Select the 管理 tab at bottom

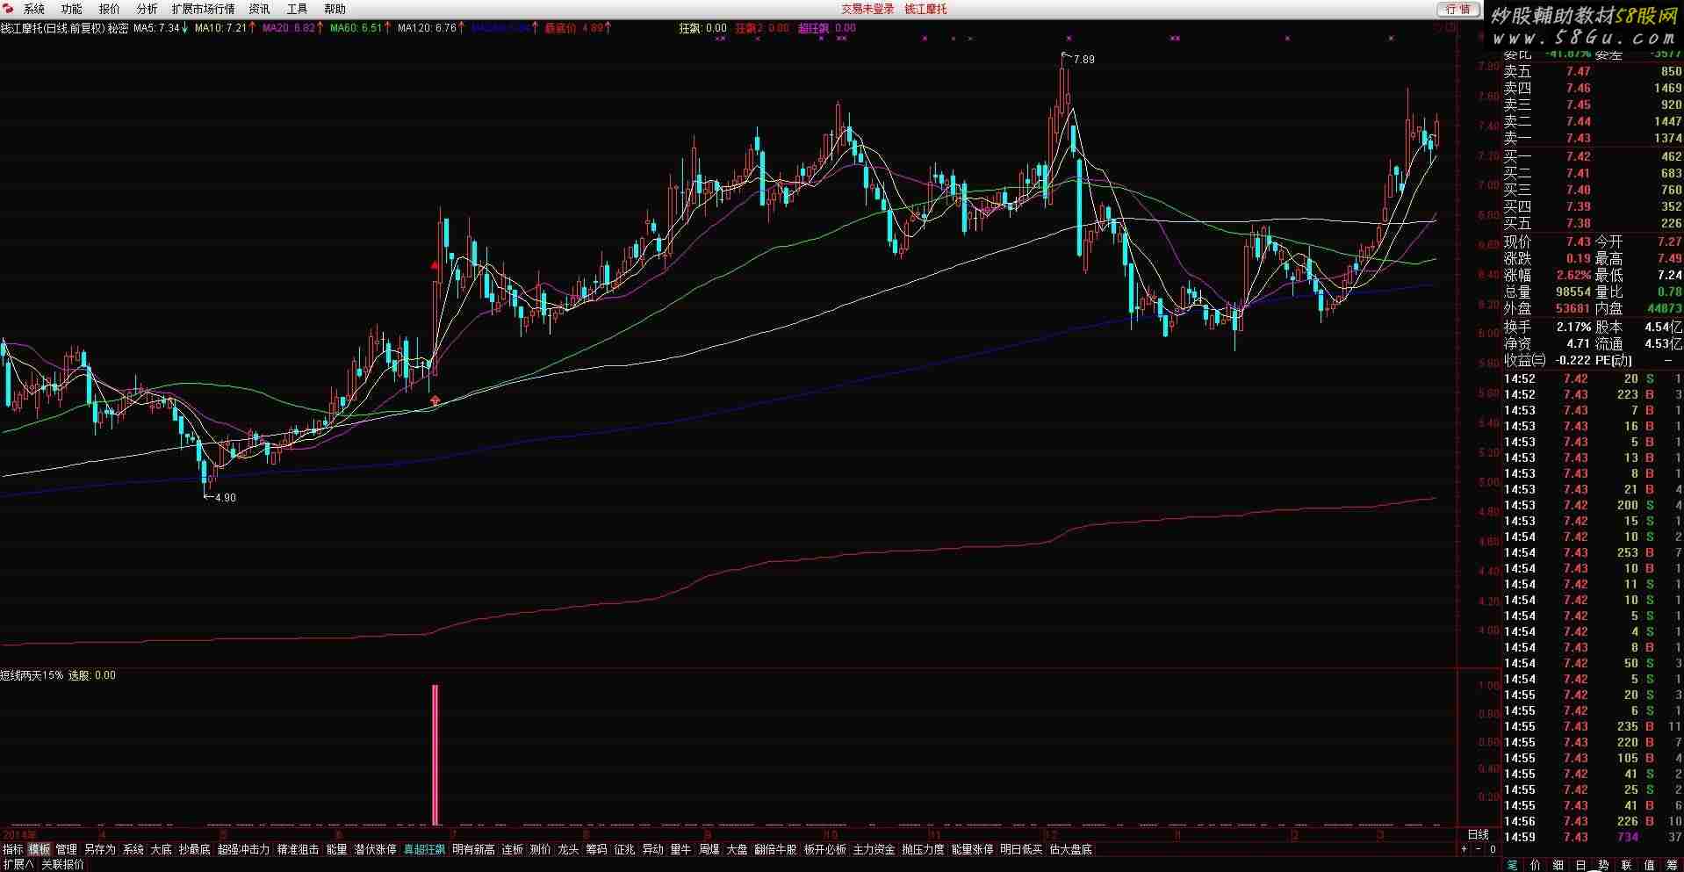point(67,849)
